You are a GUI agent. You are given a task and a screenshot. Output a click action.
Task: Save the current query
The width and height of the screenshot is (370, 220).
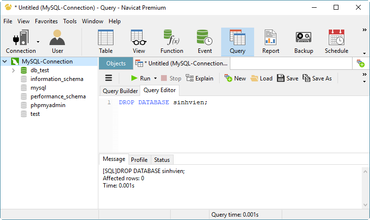288,79
